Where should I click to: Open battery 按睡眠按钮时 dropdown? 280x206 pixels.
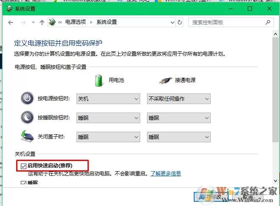click(108, 118)
